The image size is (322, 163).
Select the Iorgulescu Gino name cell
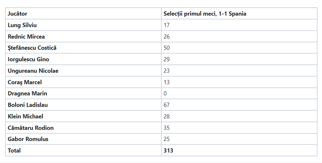(83, 59)
